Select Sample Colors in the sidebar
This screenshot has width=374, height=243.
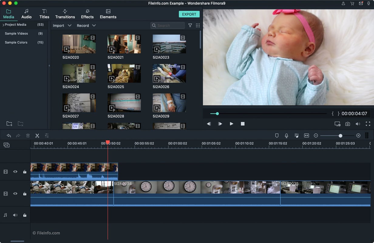coord(16,42)
